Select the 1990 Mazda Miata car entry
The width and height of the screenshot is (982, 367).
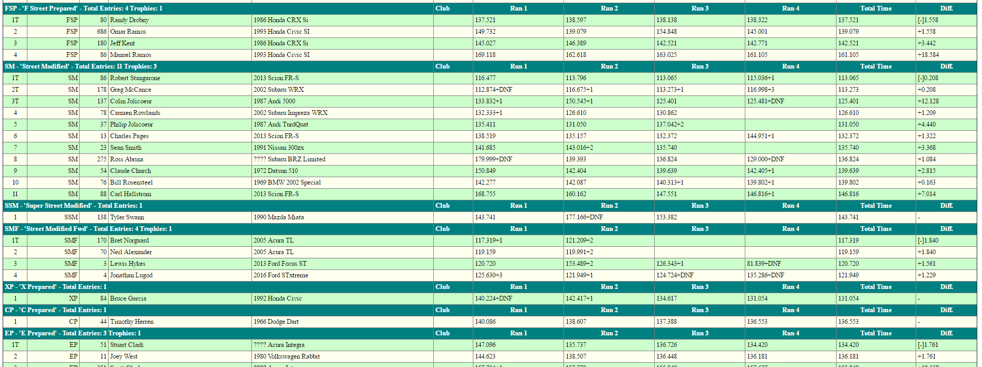(x=278, y=217)
